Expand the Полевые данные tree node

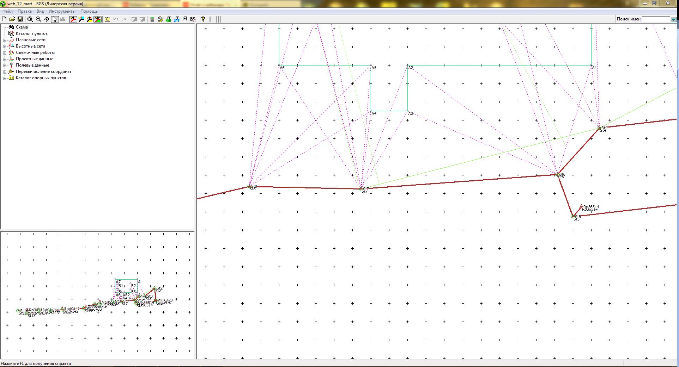click(x=5, y=66)
